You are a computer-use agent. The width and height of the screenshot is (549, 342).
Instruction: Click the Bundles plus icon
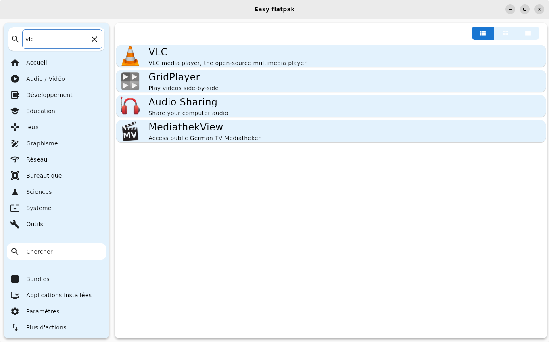click(x=15, y=279)
